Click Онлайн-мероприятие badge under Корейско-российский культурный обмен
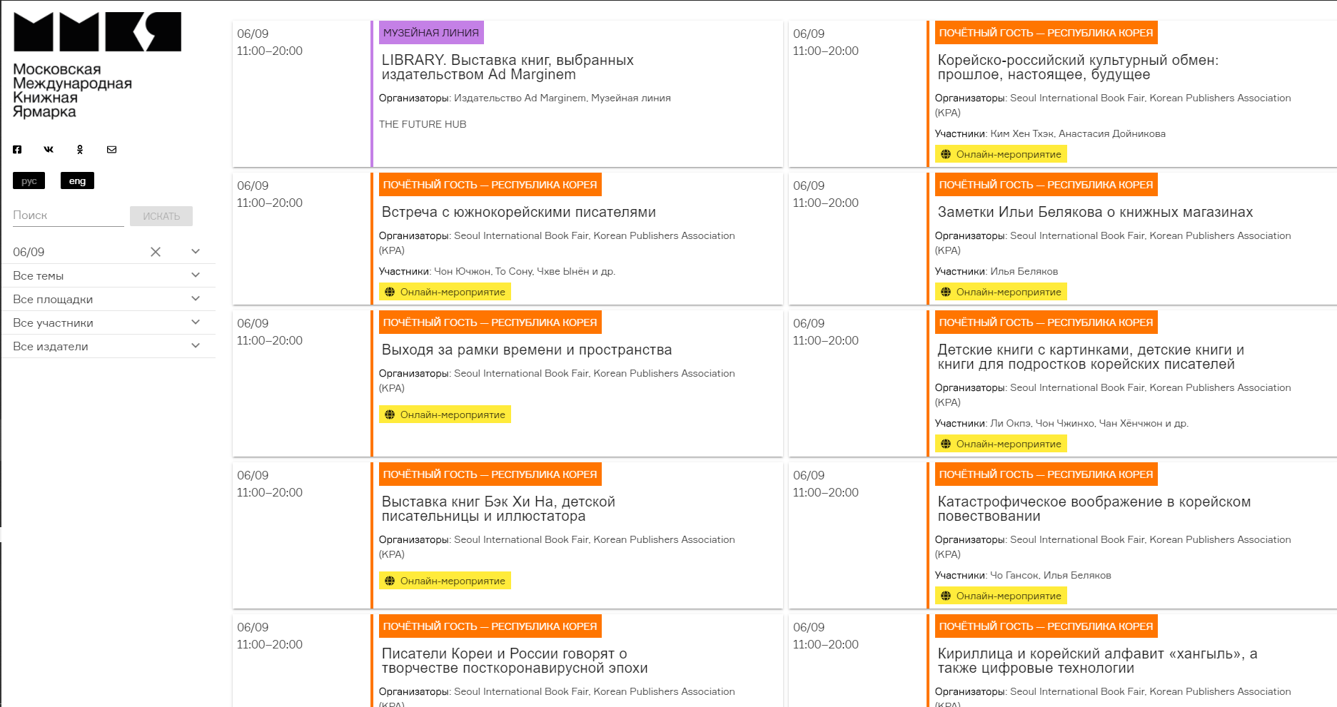 [1001, 154]
